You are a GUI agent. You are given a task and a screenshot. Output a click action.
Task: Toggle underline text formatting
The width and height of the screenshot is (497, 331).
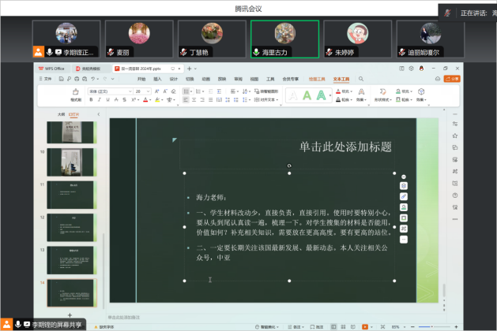[x=107, y=100]
